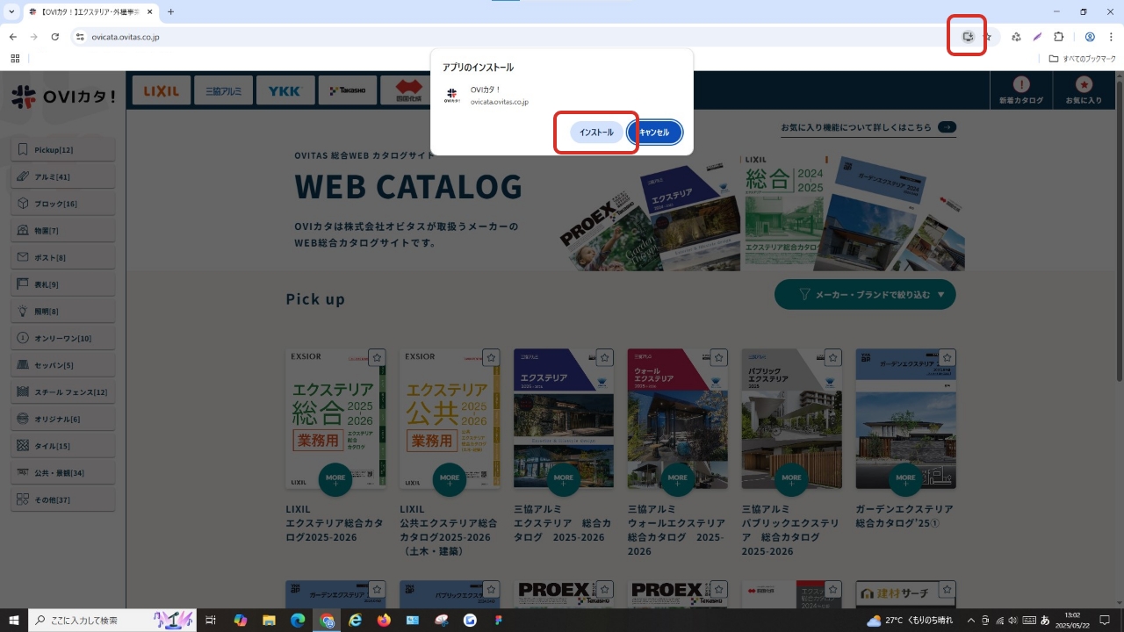This screenshot has width=1124, height=632.
Task: Open the Chrome profile avatar
Action: (1090, 37)
